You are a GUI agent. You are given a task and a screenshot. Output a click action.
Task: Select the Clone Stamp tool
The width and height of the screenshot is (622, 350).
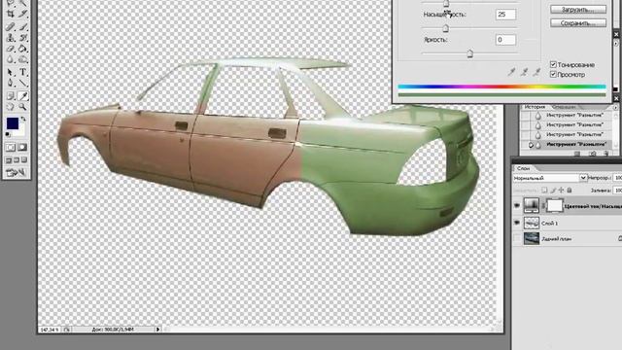tap(11, 38)
